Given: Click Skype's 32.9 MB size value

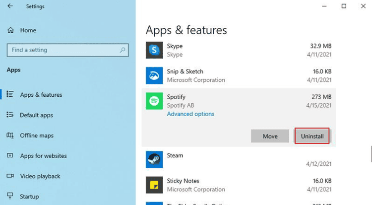Looking at the screenshot, I should click(x=321, y=46).
